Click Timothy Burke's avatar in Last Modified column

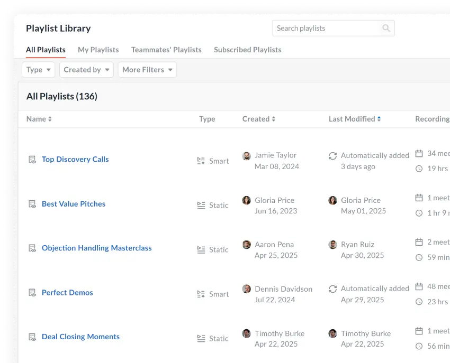pos(332,333)
